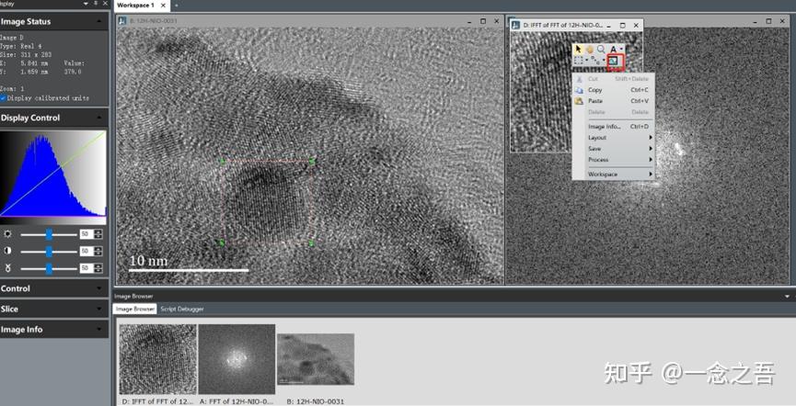Select the arrow pointer tool in floating toolbar

[578, 49]
